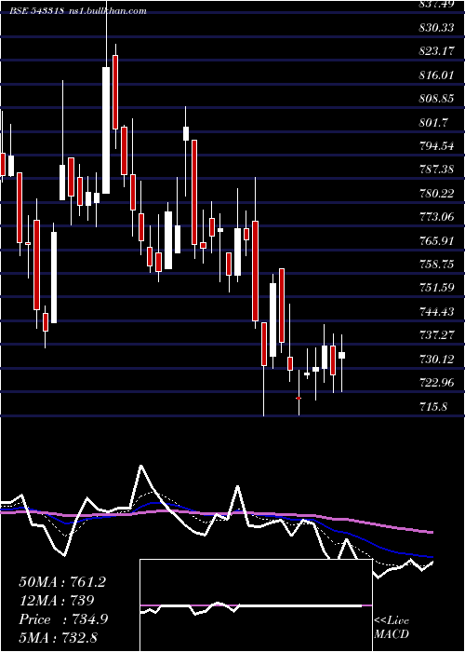Click the 808.85 price axis label
The image size is (465, 652).
click(x=434, y=99)
